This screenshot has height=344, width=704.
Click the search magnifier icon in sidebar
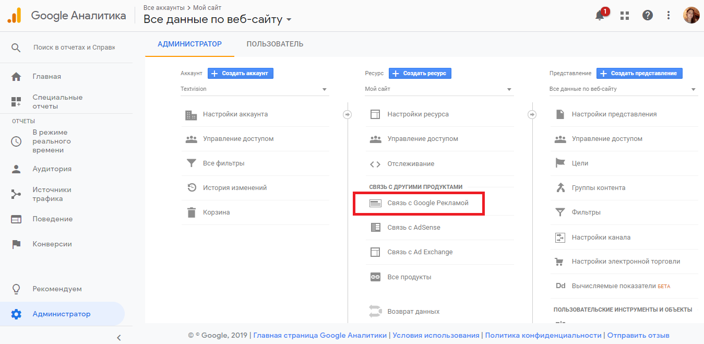(x=16, y=48)
